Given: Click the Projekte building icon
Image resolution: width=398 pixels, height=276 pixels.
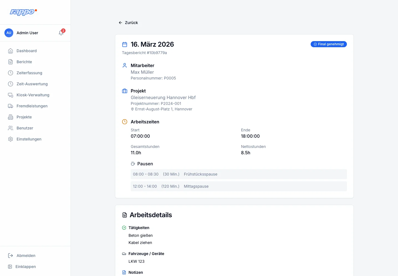Looking at the screenshot, I should click(11, 117).
